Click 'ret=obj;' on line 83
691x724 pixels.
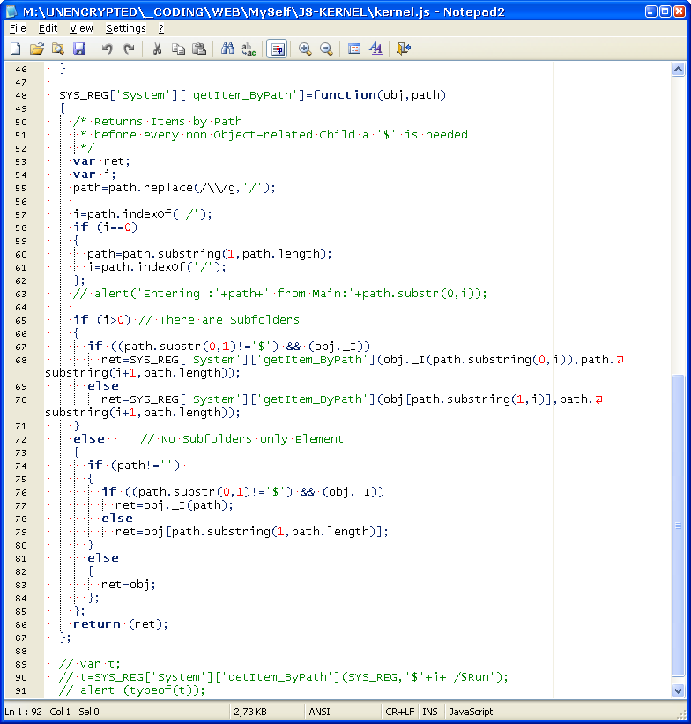129,585
